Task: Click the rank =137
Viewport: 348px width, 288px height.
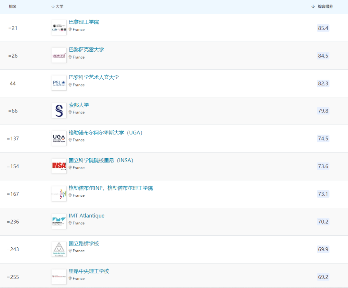Action: [x=13, y=139]
